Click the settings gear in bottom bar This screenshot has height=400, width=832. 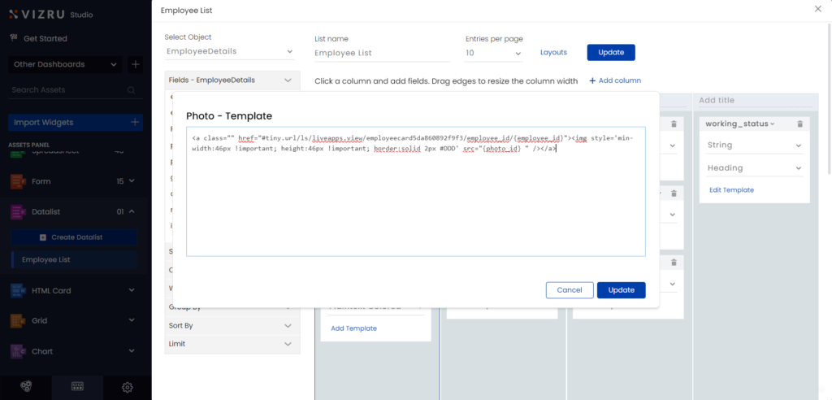pyautogui.click(x=128, y=387)
